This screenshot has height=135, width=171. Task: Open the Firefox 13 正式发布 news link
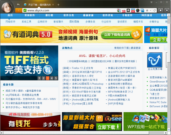pyautogui.click(x=83, y=68)
